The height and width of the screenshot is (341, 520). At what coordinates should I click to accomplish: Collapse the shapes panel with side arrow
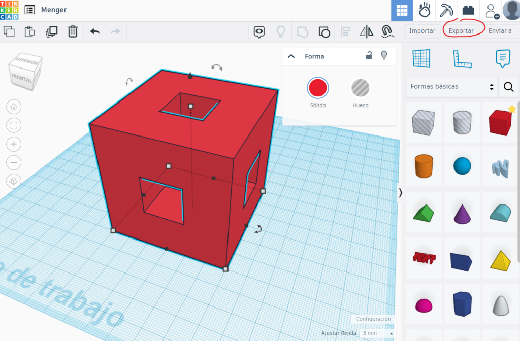pyautogui.click(x=401, y=192)
